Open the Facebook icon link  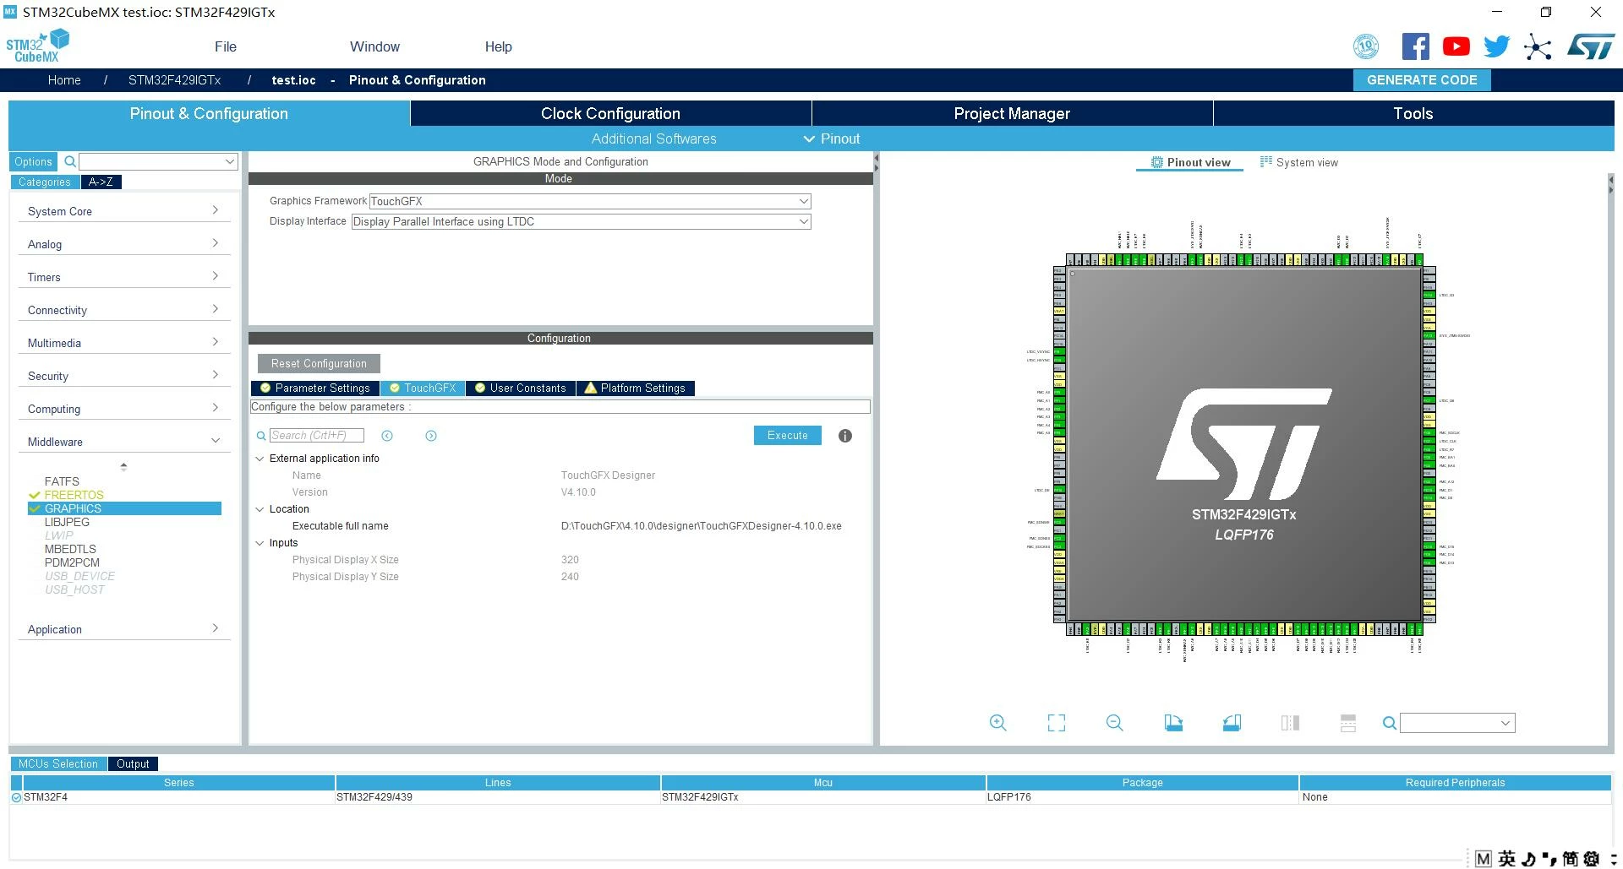coord(1415,46)
